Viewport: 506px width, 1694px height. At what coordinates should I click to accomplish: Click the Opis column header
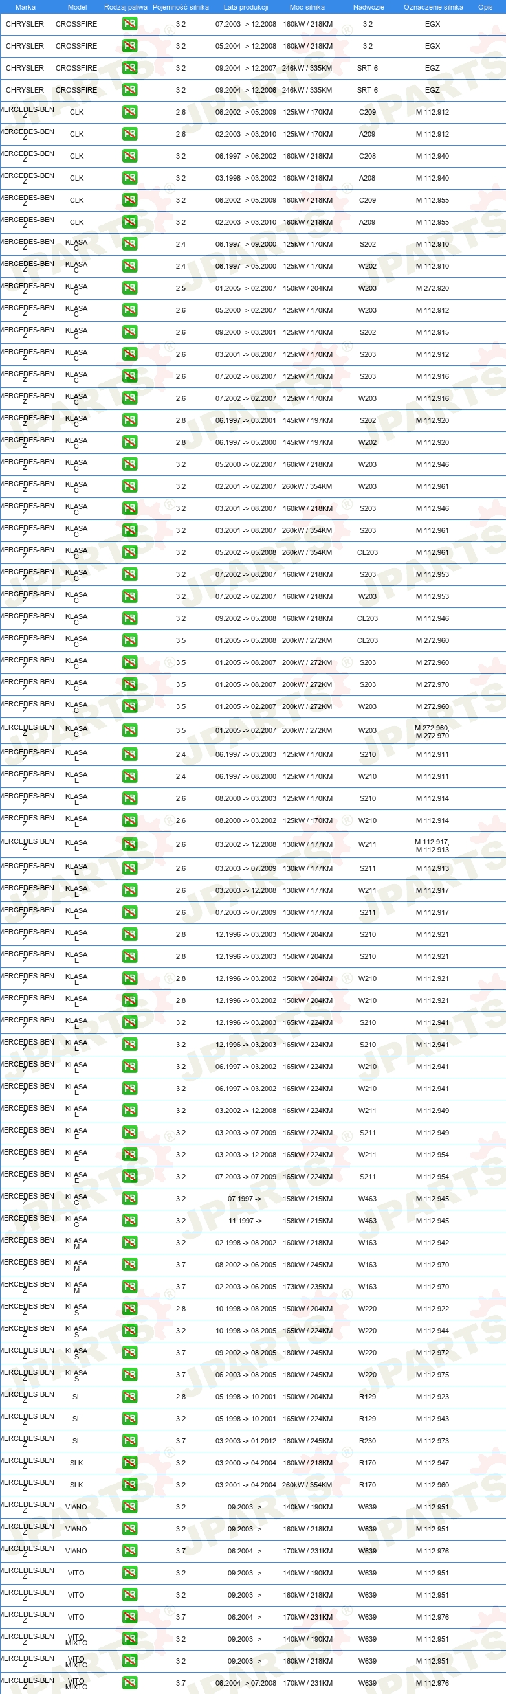coord(485,7)
